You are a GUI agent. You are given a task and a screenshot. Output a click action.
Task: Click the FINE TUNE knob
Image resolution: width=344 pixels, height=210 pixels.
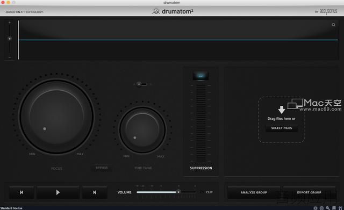pos(142,130)
